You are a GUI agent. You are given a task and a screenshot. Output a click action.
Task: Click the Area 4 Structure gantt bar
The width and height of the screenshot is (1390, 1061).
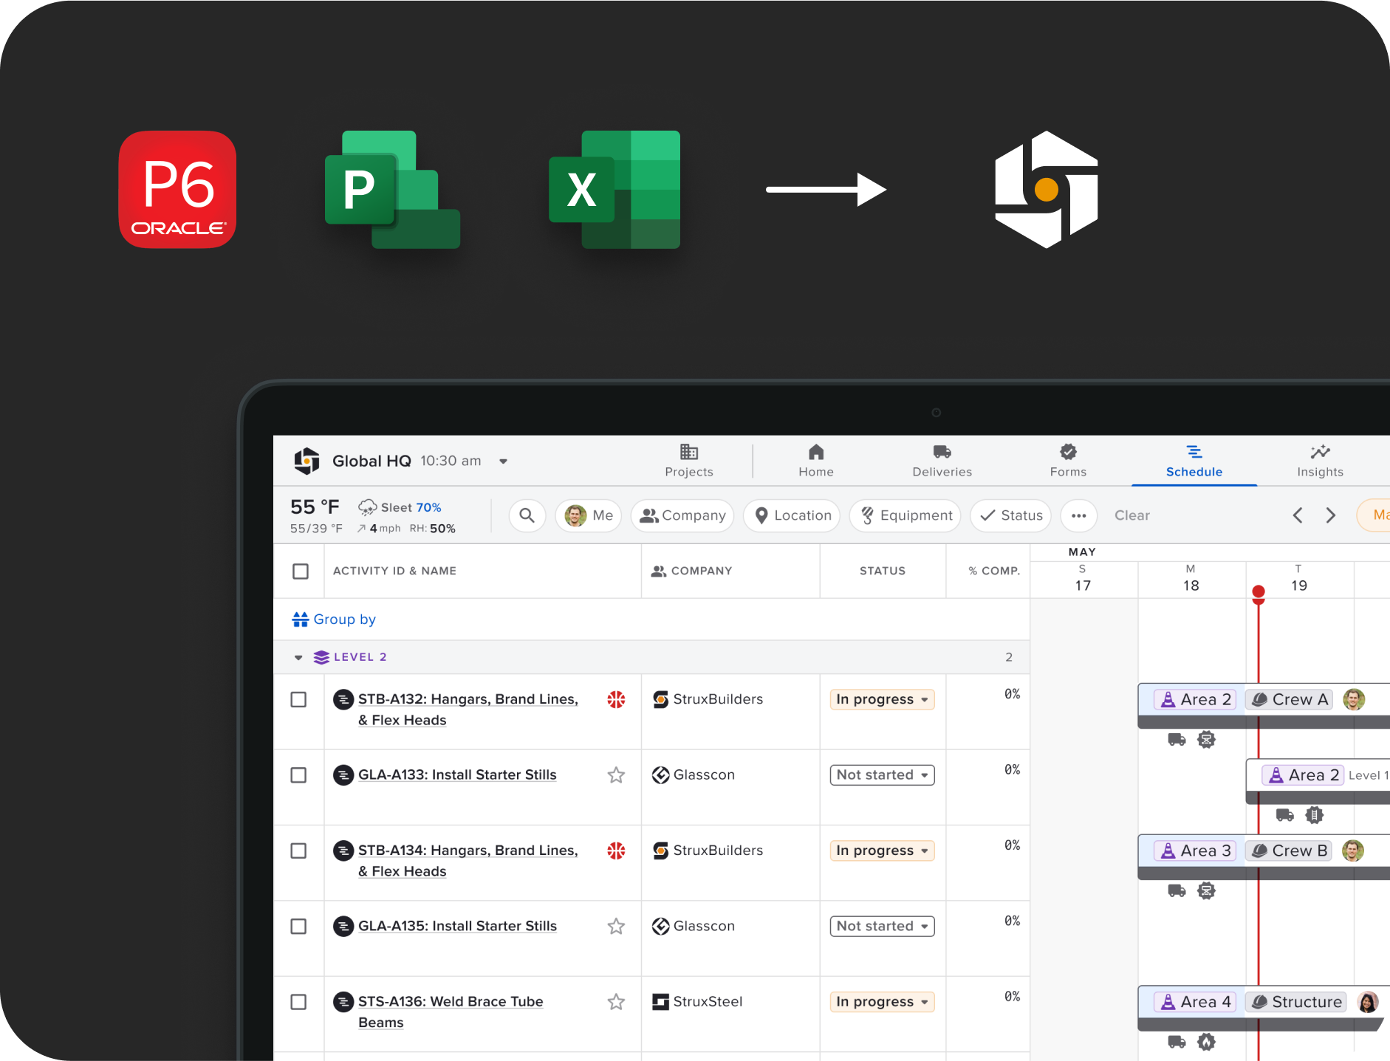click(x=1260, y=1009)
